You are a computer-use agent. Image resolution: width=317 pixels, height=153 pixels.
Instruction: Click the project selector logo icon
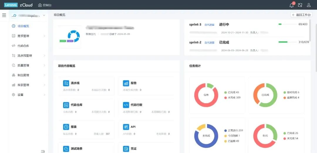click(14, 15)
